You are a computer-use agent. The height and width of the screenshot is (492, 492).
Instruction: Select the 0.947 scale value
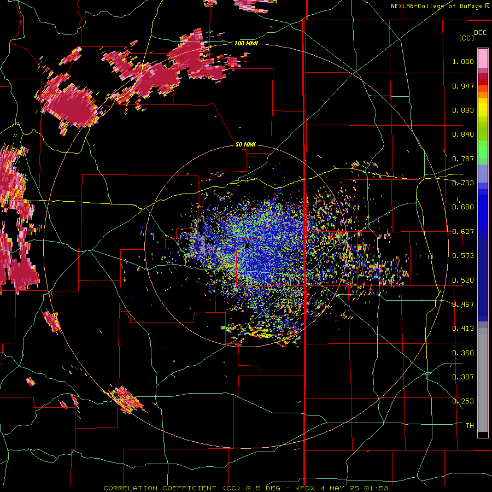coord(463,86)
